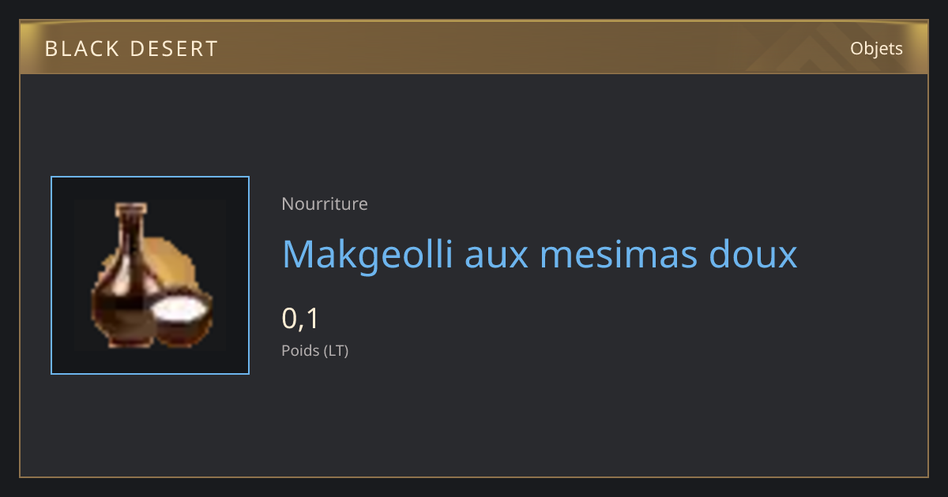Click the (LT) unit text
The height and width of the screenshot is (497, 948).
point(336,350)
